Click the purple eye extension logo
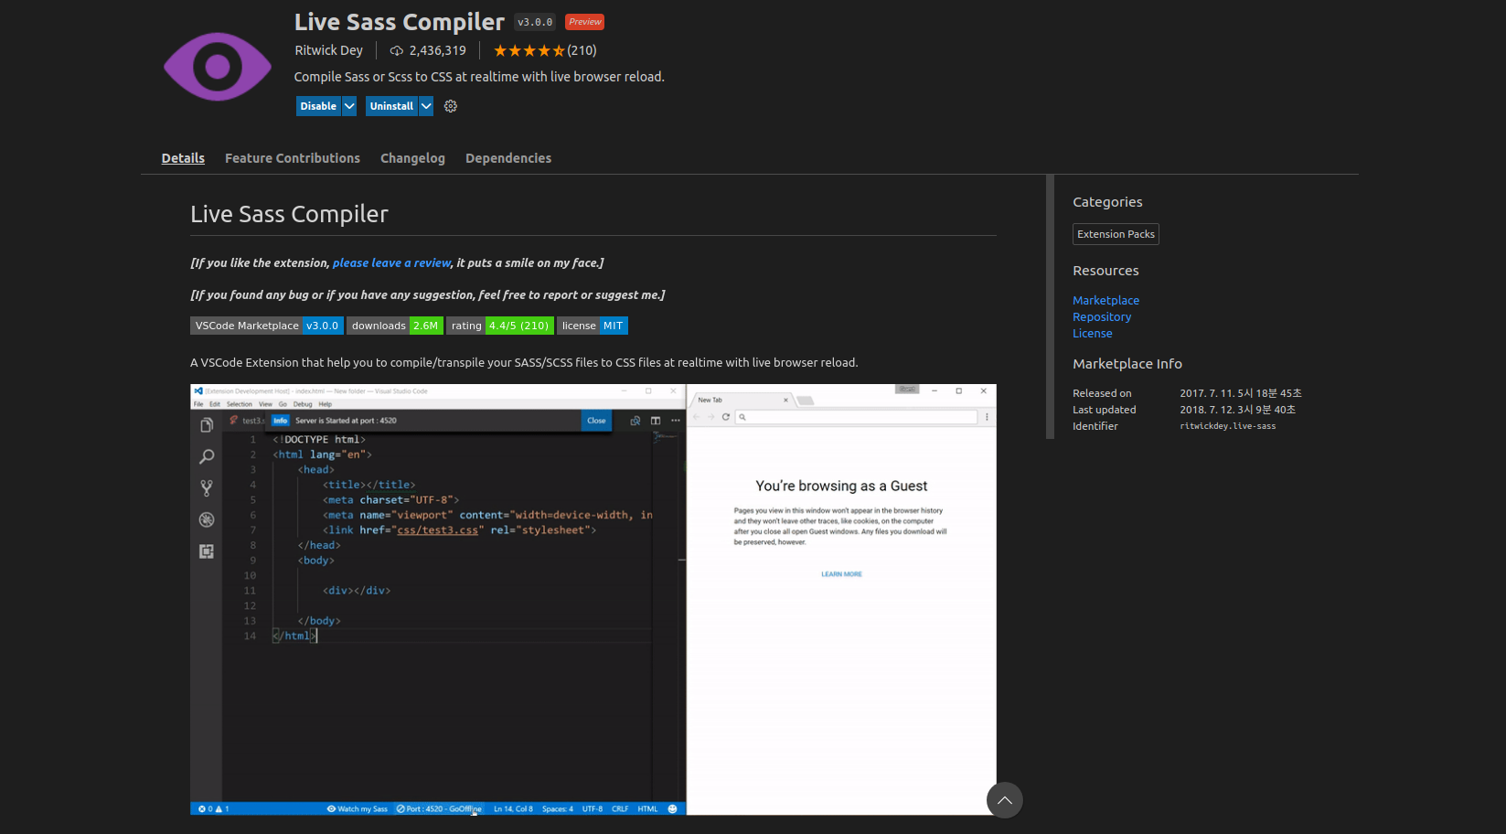The image size is (1506, 834). click(x=218, y=66)
